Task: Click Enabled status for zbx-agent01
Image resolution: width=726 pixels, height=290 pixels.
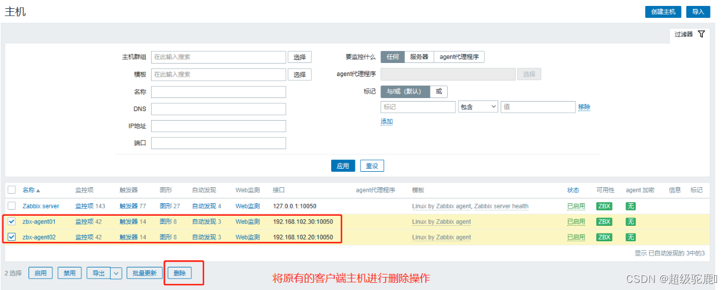Action: (x=576, y=222)
